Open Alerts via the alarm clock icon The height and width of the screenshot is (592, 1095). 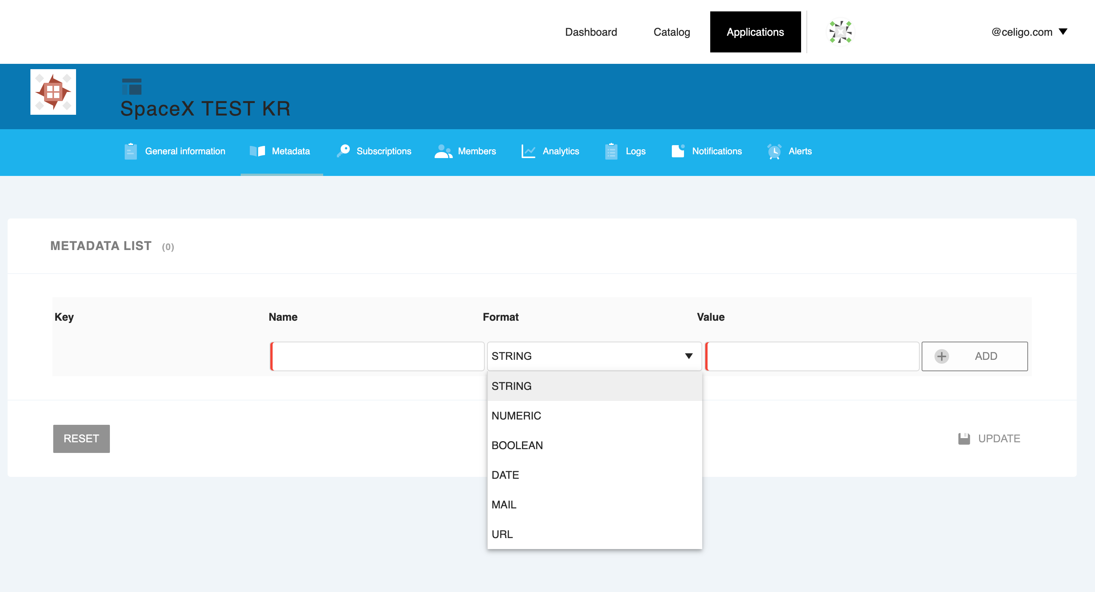(774, 151)
